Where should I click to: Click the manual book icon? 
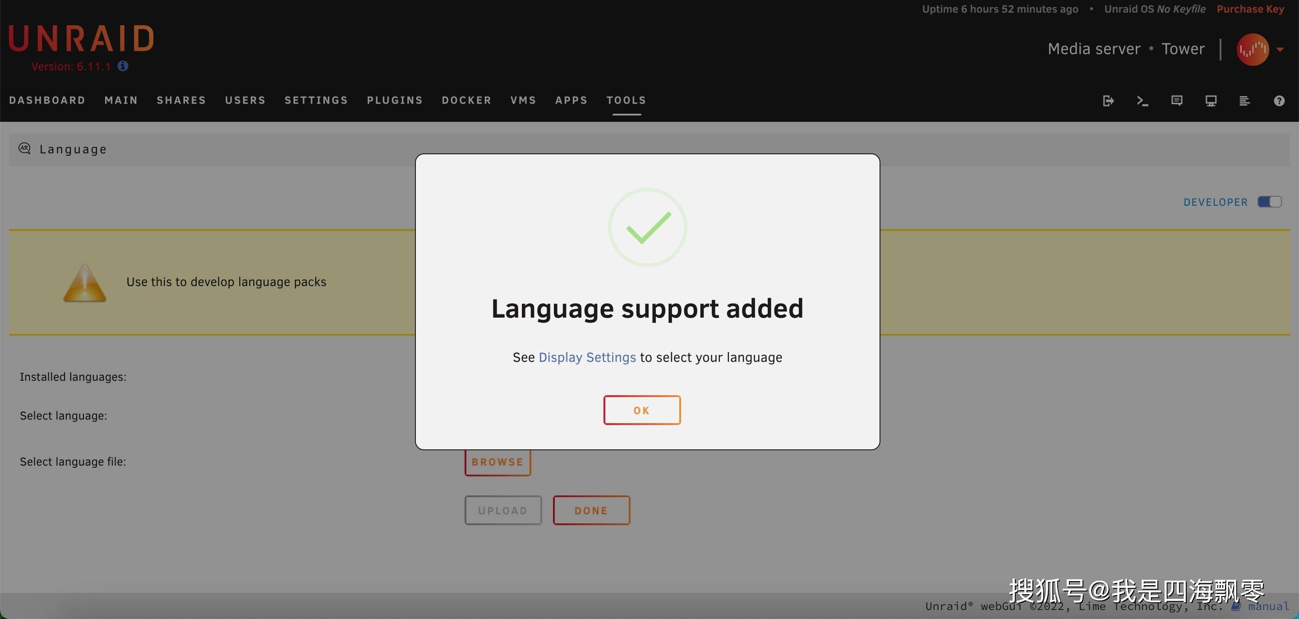pos(1235,606)
